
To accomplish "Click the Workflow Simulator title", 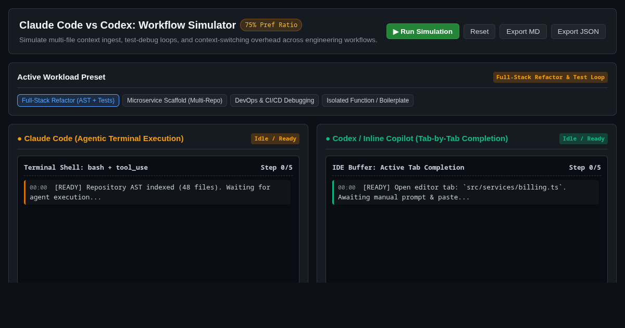I will click(128, 25).
